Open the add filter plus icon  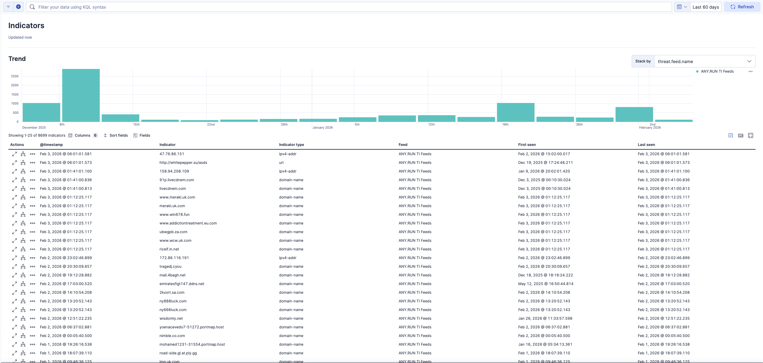(19, 6)
